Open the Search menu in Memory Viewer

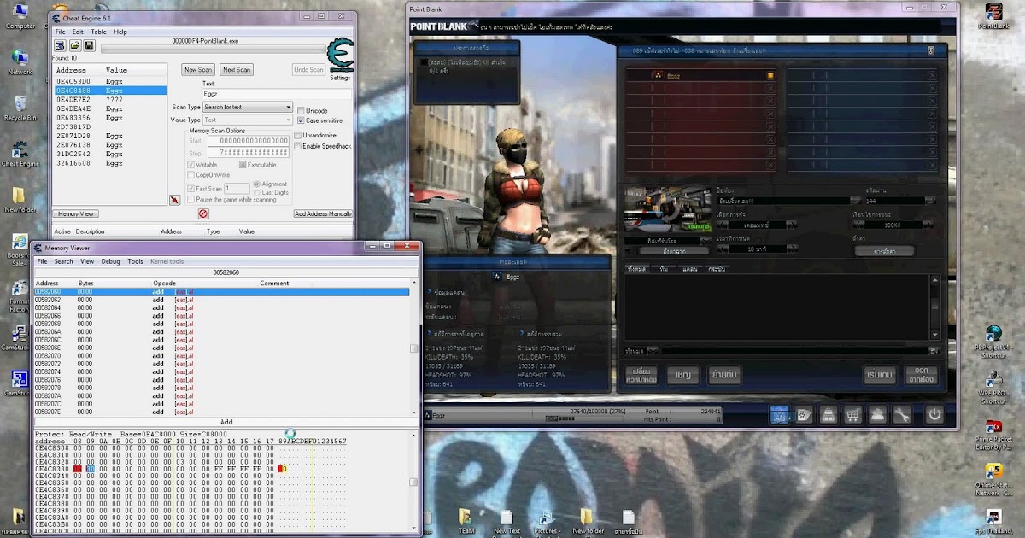pyautogui.click(x=64, y=261)
